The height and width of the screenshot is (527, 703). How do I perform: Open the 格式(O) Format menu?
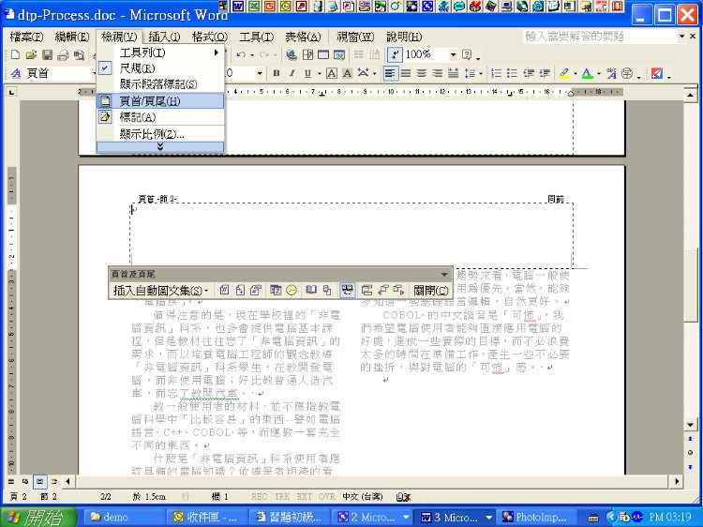click(210, 37)
